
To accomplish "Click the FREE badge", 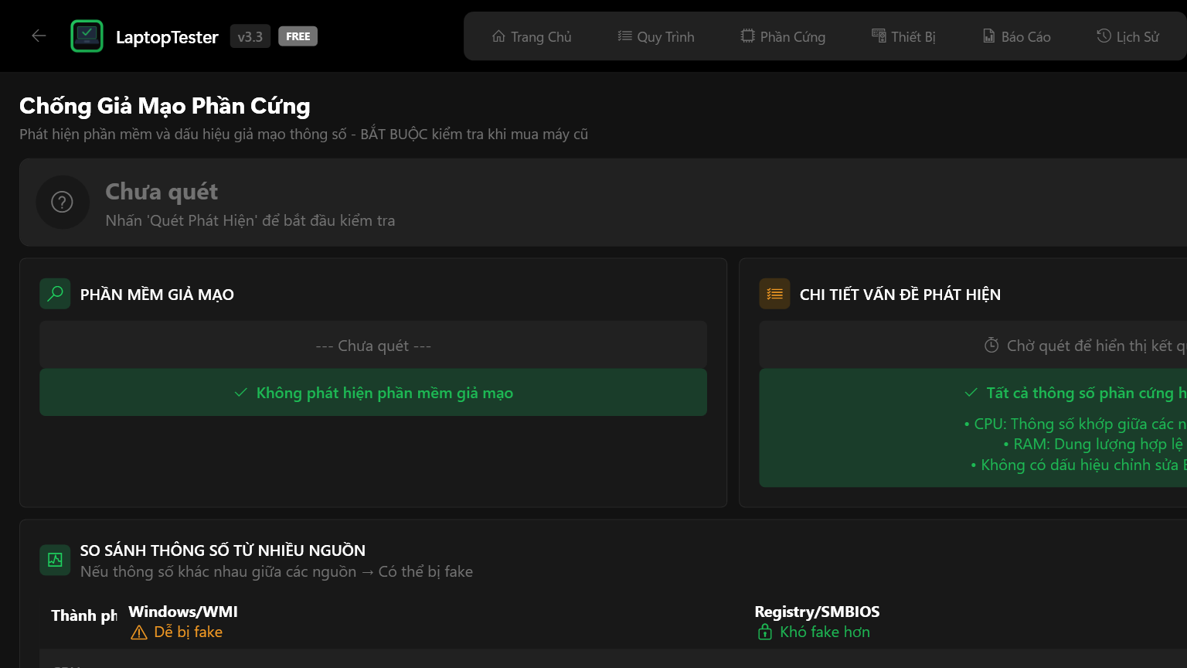I will (x=298, y=36).
